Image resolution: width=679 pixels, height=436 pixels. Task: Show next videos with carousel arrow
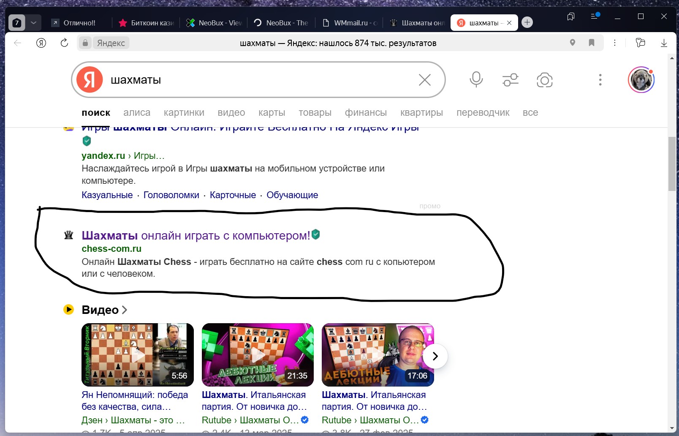click(435, 356)
